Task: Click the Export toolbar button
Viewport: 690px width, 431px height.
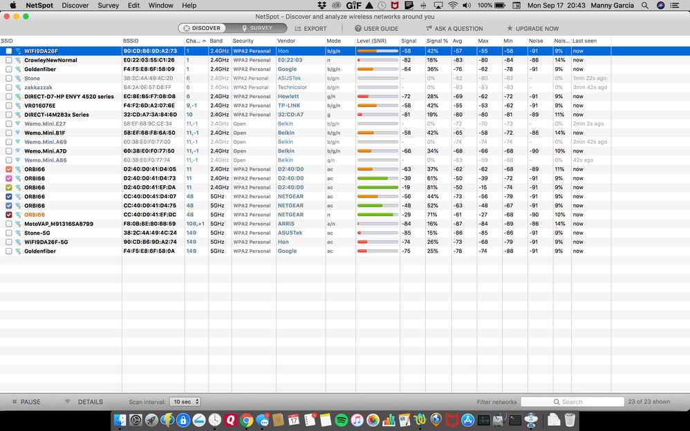Action: (310, 29)
